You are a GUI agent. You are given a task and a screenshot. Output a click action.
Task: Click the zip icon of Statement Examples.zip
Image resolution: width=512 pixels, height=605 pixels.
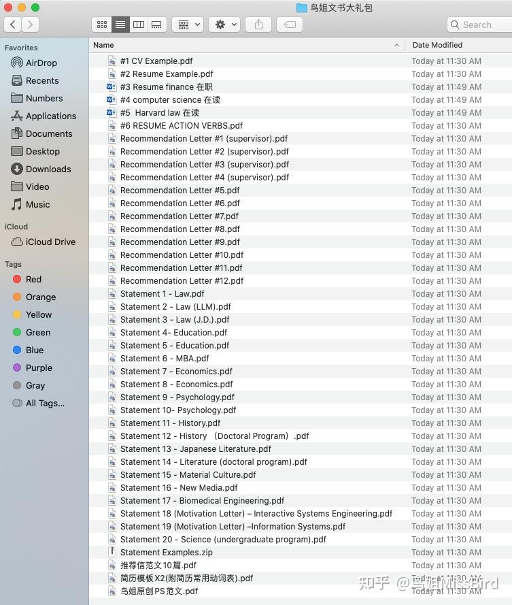pyautogui.click(x=112, y=552)
